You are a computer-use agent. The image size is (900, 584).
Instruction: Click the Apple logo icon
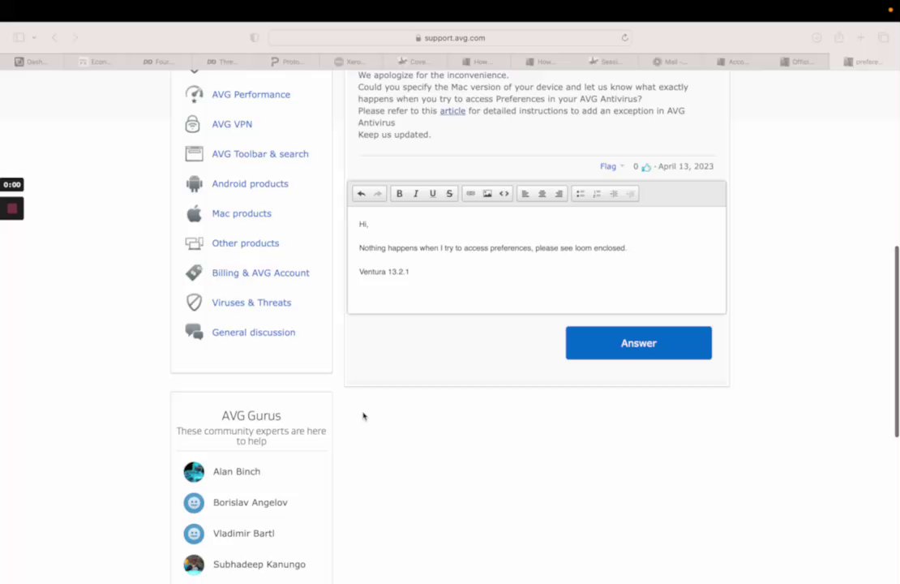pyautogui.click(x=194, y=213)
